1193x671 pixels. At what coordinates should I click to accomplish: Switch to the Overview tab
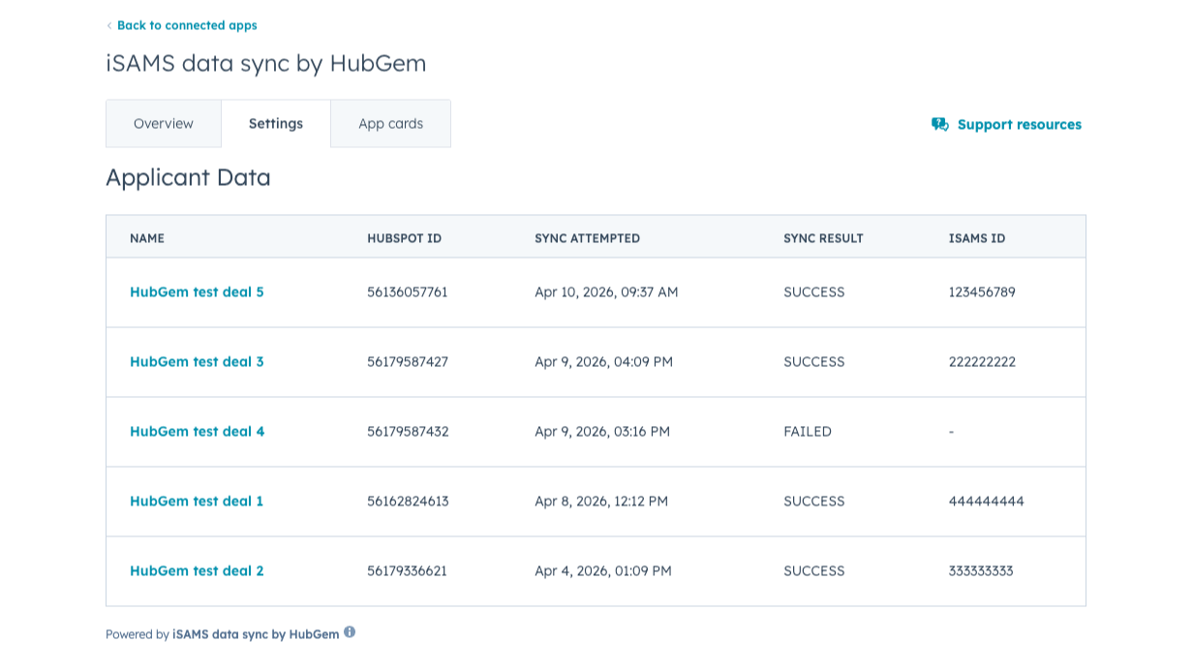pyautogui.click(x=164, y=123)
